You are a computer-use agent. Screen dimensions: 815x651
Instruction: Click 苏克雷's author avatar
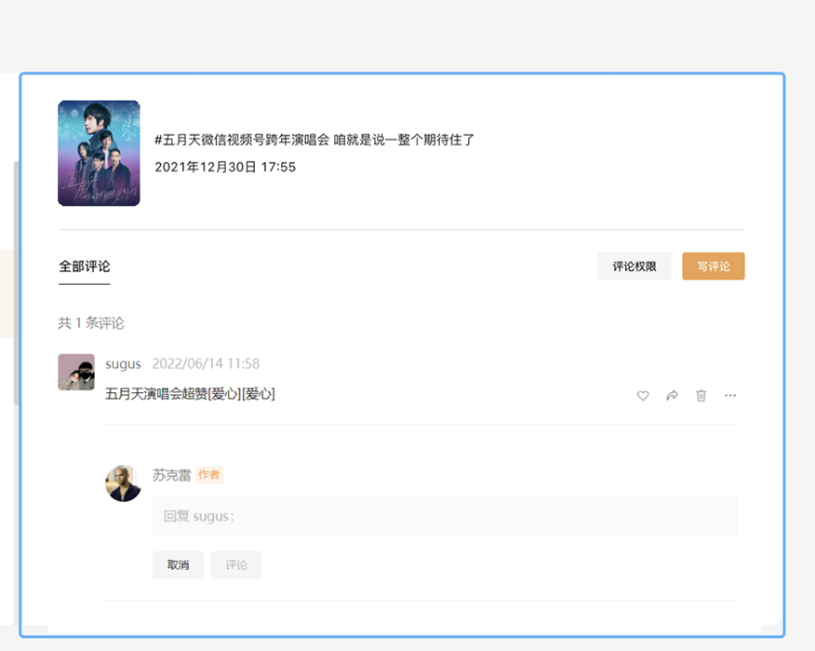click(x=123, y=481)
